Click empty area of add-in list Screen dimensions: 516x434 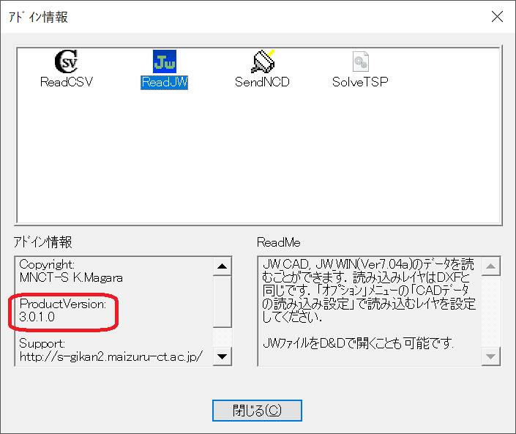pyautogui.click(x=256, y=161)
